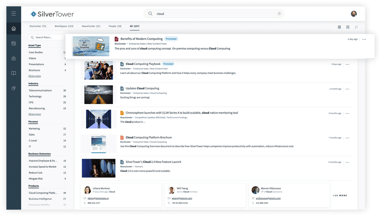This screenshot has height=216, width=381.
Task: Click document icon of Cloud Computing Playbook
Action: (x=122, y=64)
